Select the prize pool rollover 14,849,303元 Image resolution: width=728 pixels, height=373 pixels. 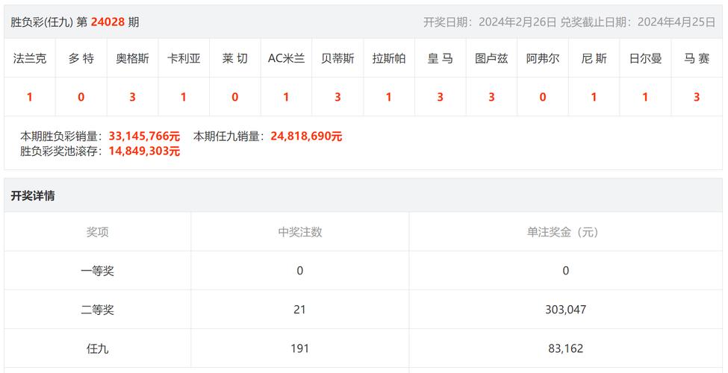point(144,151)
